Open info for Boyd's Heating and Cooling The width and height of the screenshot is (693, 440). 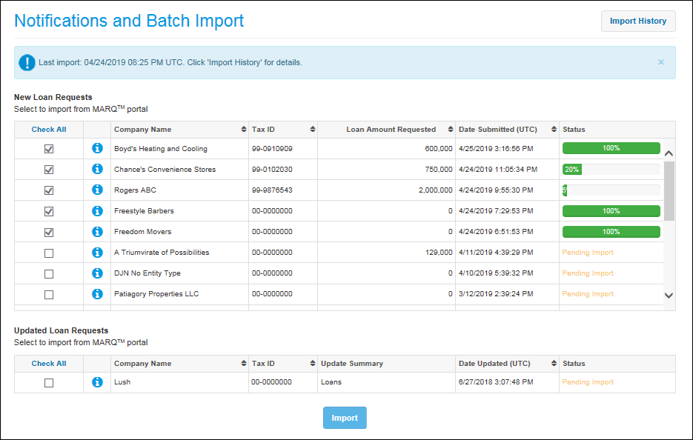point(97,148)
